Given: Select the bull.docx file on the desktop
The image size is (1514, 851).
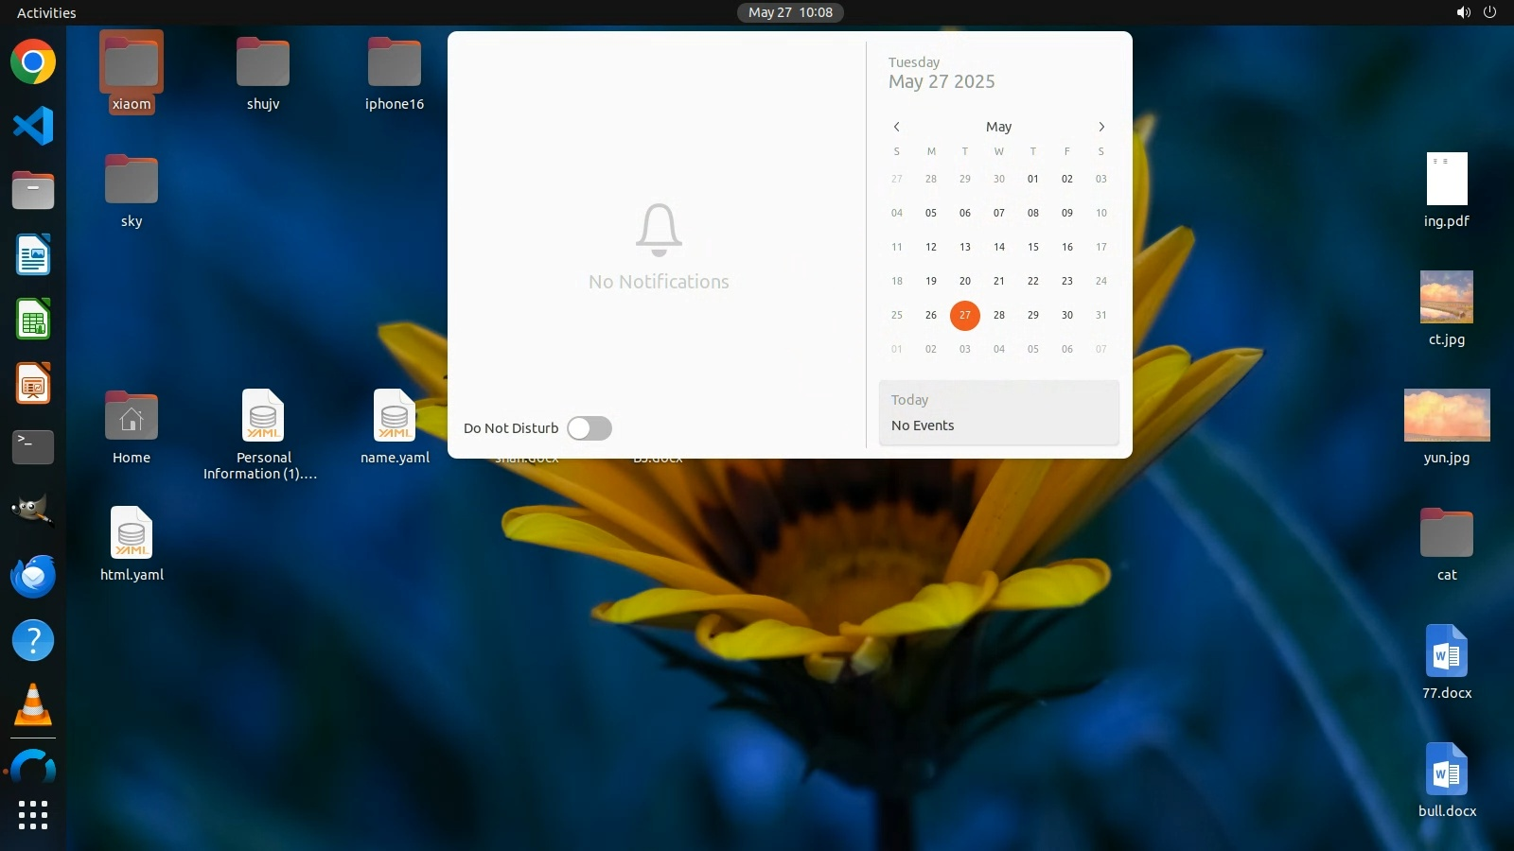Looking at the screenshot, I should pyautogui.click(x=1446, y=770).
